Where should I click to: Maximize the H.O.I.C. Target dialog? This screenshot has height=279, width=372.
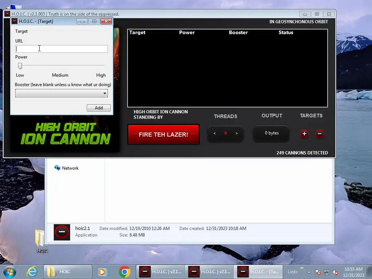94,21
